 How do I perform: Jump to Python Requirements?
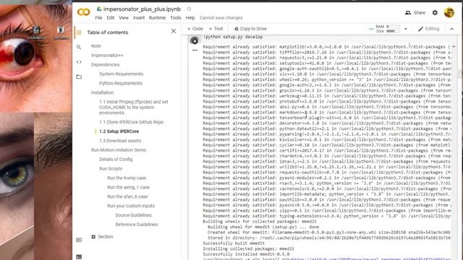(121, 84)
